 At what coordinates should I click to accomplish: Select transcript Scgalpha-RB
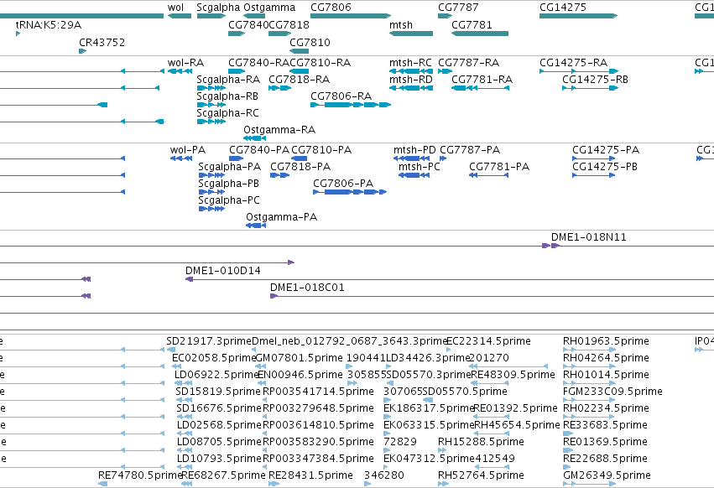(211, 105)
